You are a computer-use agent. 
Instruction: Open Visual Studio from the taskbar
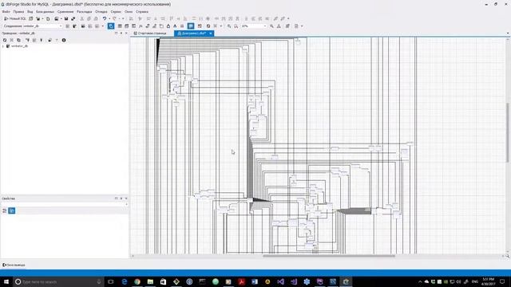[280, 281]
